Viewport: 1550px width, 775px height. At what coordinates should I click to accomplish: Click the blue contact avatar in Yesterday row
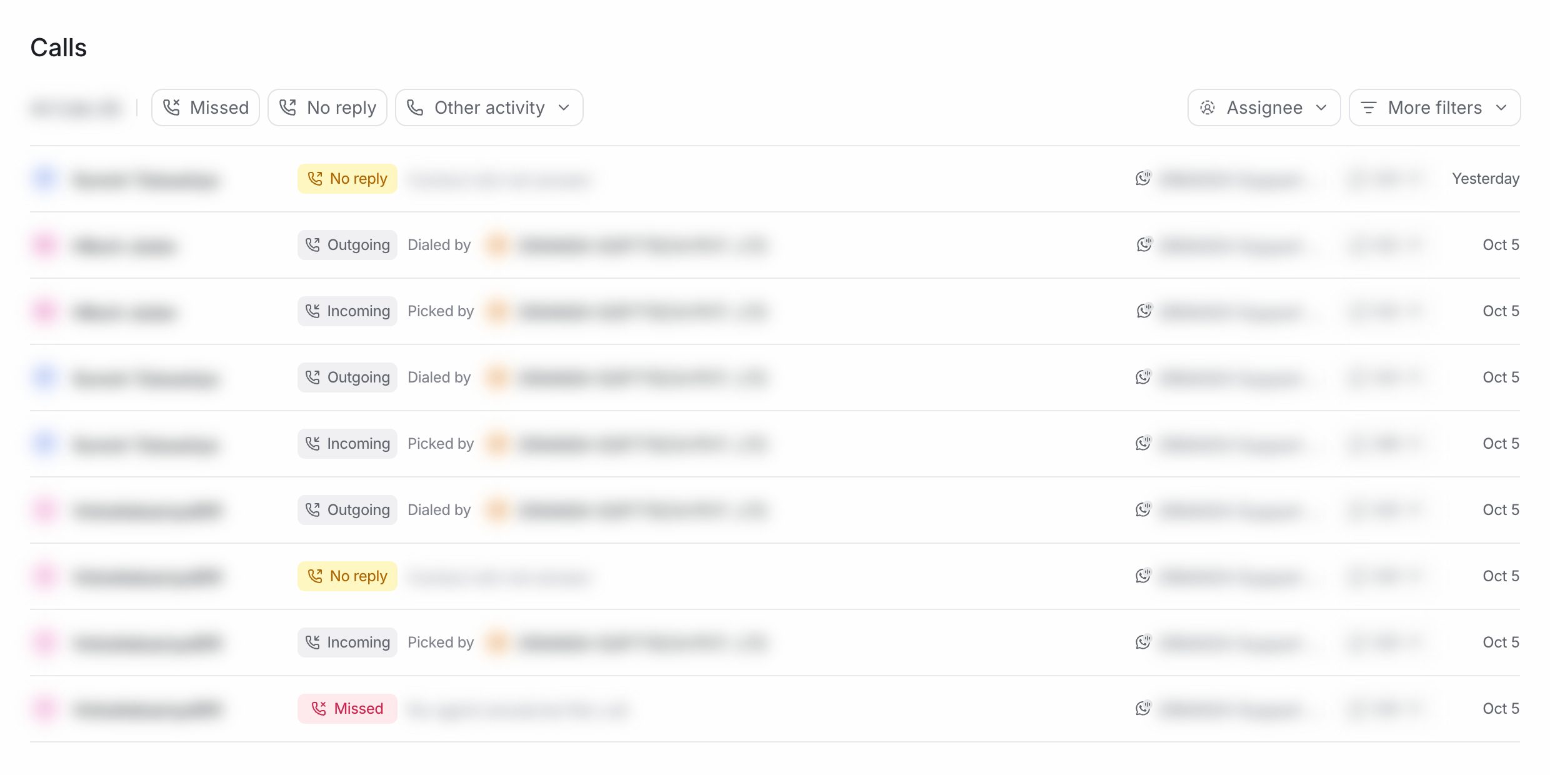tap(45, 179)
